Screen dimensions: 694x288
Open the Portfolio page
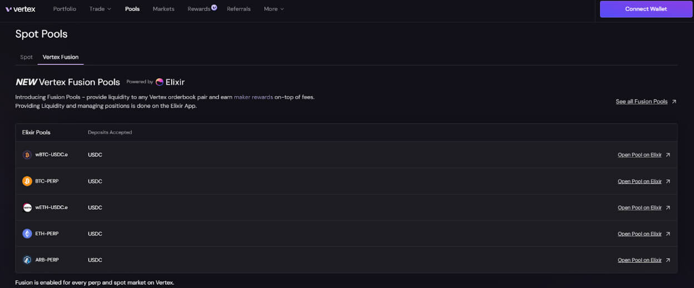65,9
